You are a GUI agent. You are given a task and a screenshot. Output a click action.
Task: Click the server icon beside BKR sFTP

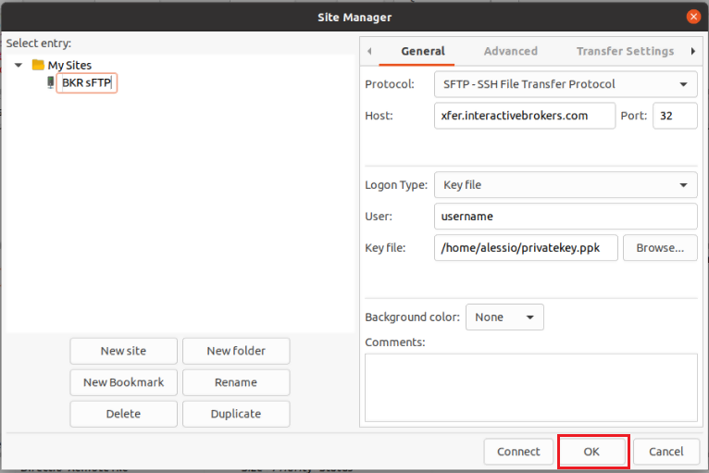[51, 82]
